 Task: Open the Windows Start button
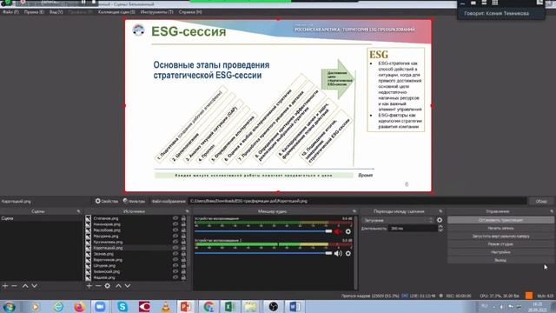[9, 307]
